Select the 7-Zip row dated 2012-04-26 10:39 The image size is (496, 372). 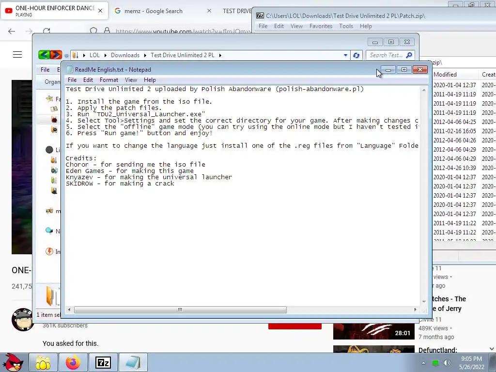pos(464,168)
